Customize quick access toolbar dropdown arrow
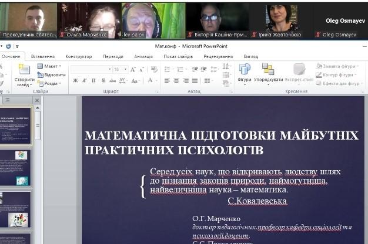Viewport: 368px width, 244px height. tap(17, 46)
